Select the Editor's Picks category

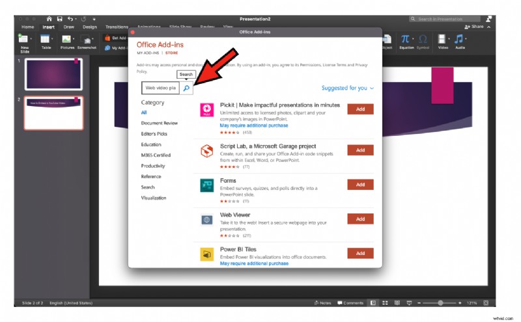point(154,134)
